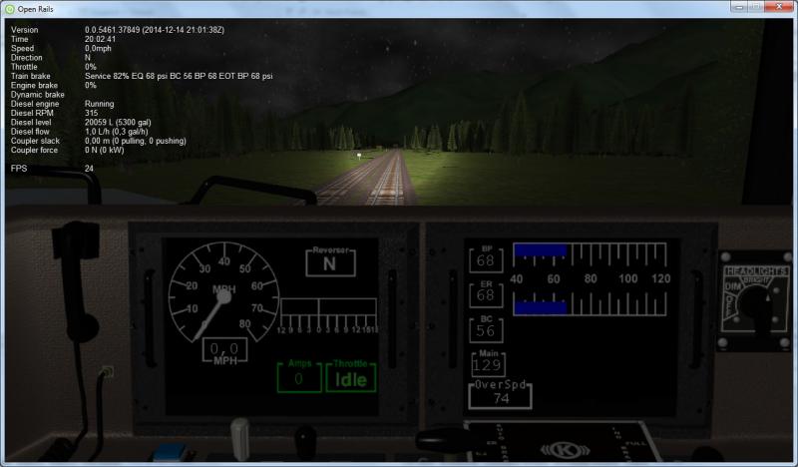Click the Dynamic brake label in HUD

tap(37, 94)
